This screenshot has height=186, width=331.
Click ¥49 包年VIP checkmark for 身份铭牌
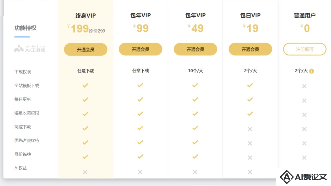click(x=195, y=157)
